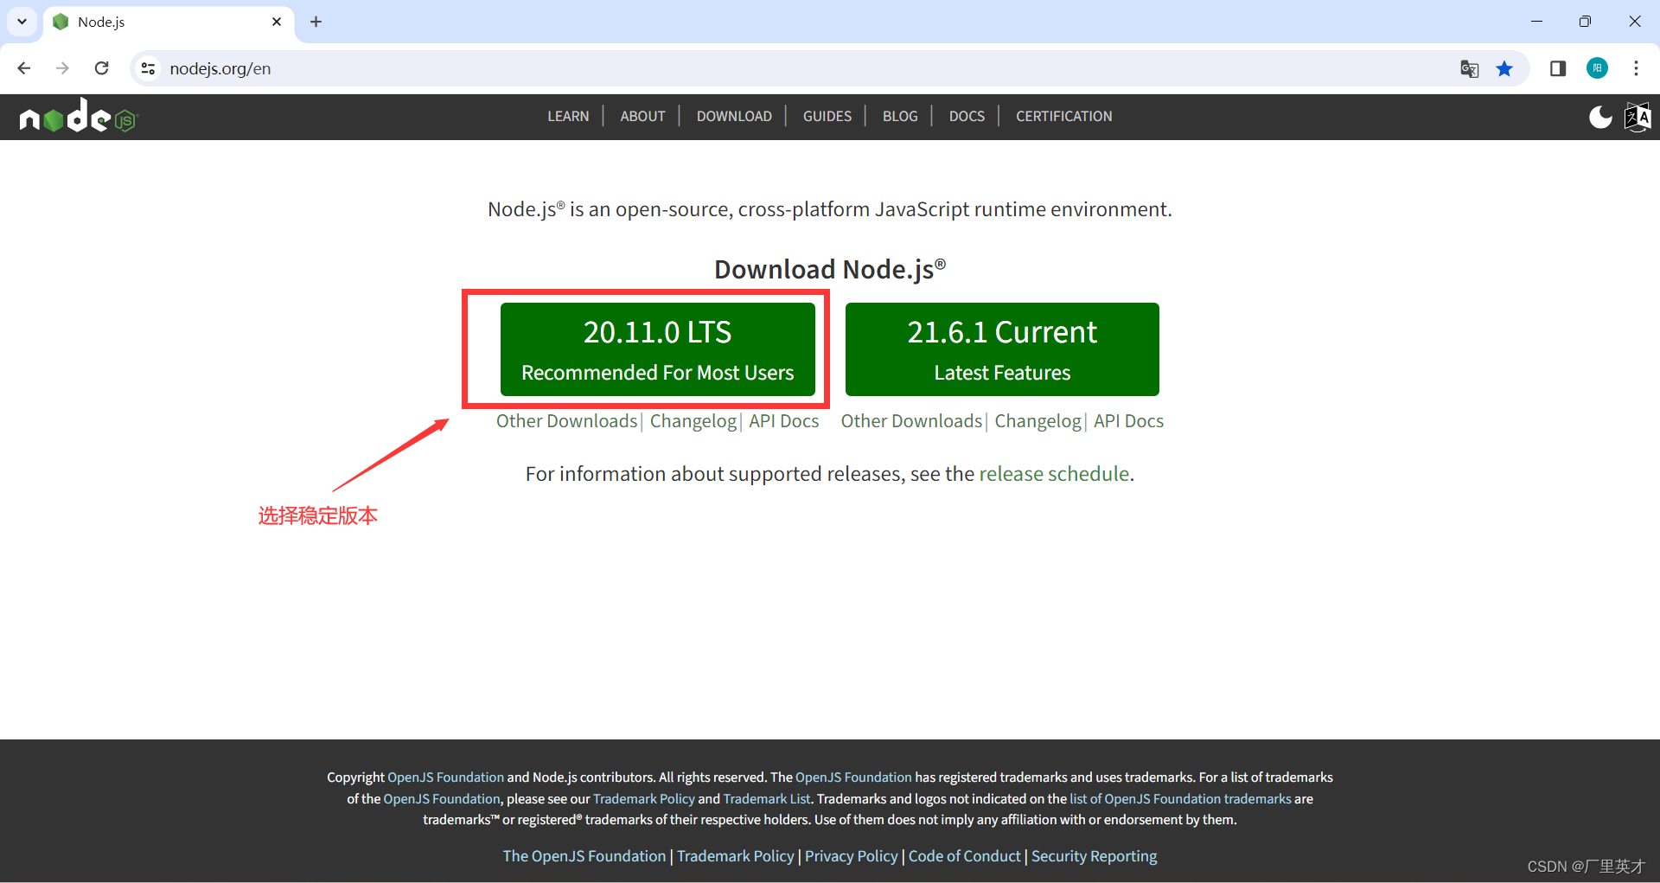Image resolution: width=1660 pixels, height=883 pixels.
Task: Open The OpenJS Foundation footer link
Action: point(584,856)
